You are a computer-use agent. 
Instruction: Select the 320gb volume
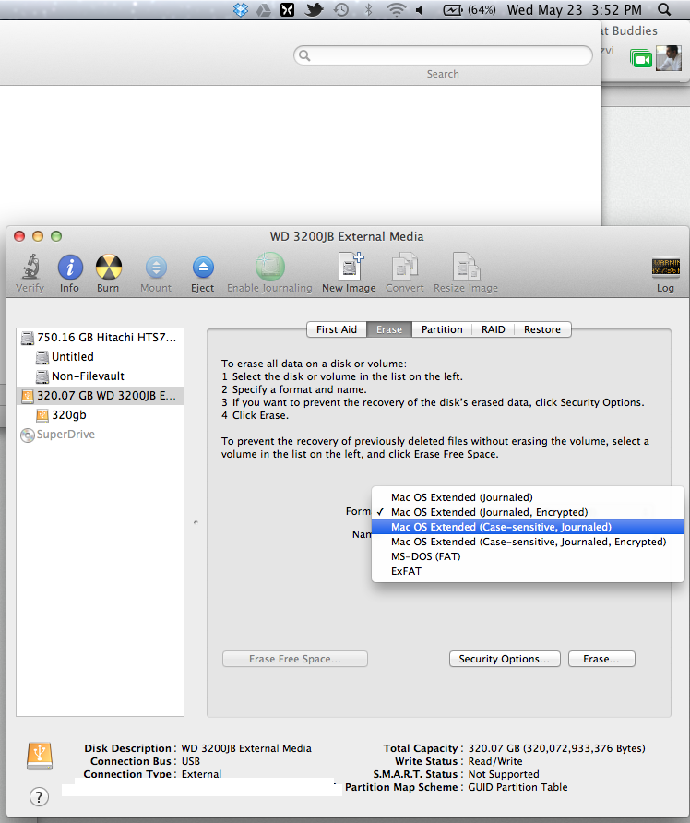point(100,415)
